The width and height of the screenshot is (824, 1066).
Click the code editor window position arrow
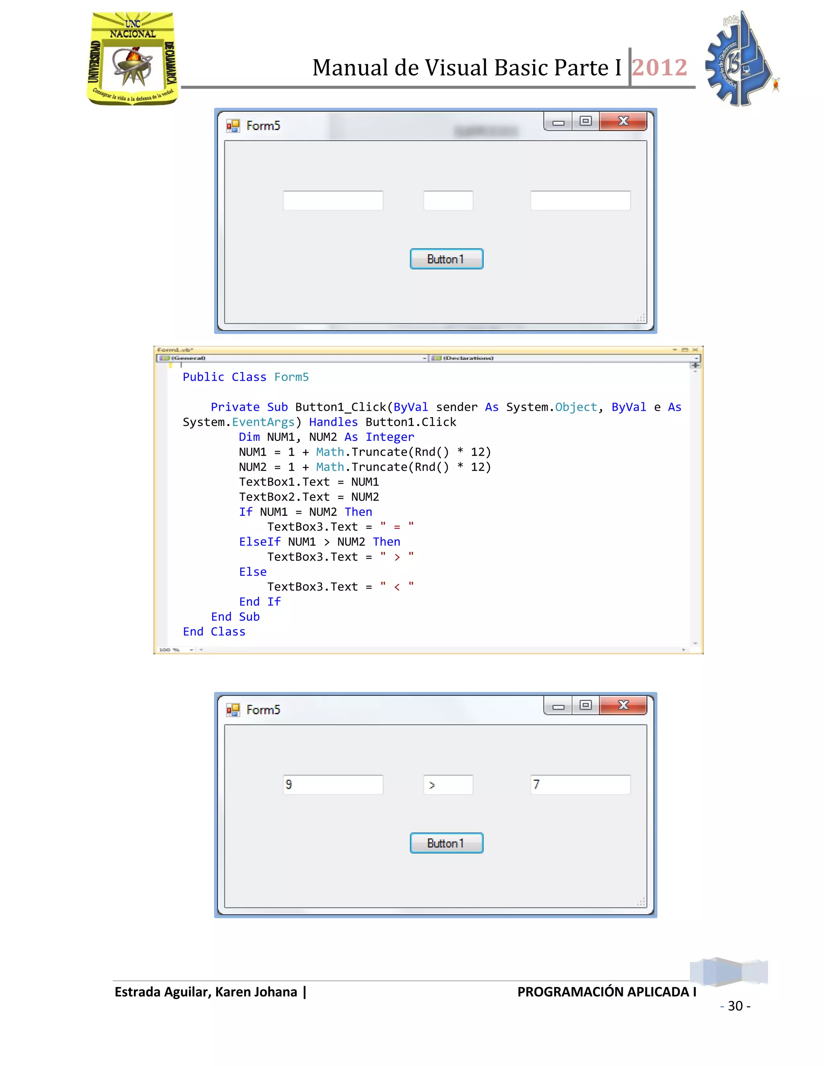coord(675,350)
